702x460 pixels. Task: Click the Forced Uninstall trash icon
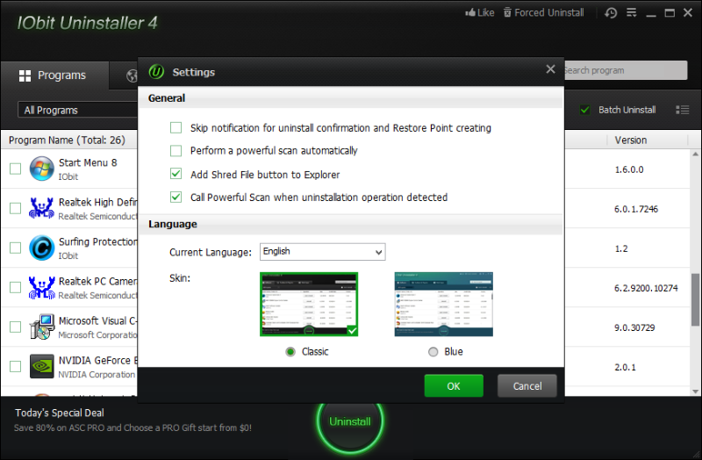pyautogui.click(x=507, y=13)
